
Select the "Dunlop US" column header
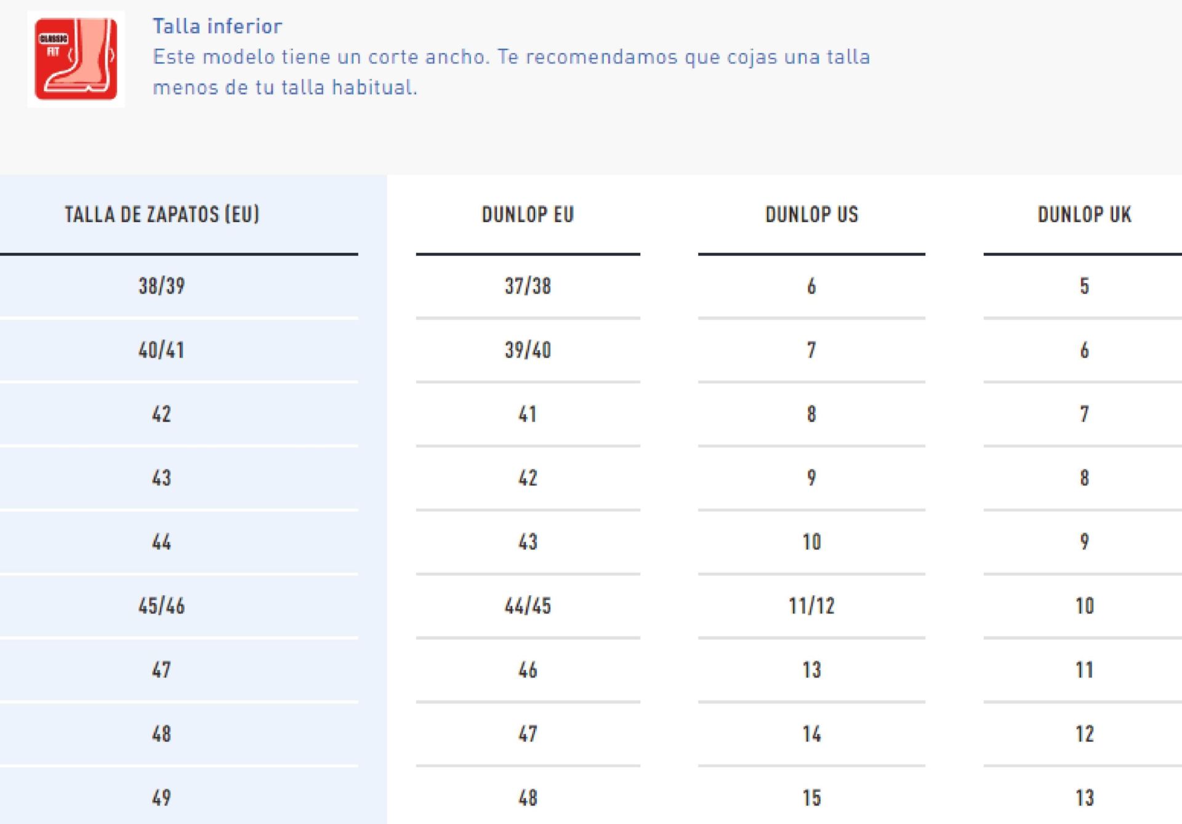(x=811, y=214)
